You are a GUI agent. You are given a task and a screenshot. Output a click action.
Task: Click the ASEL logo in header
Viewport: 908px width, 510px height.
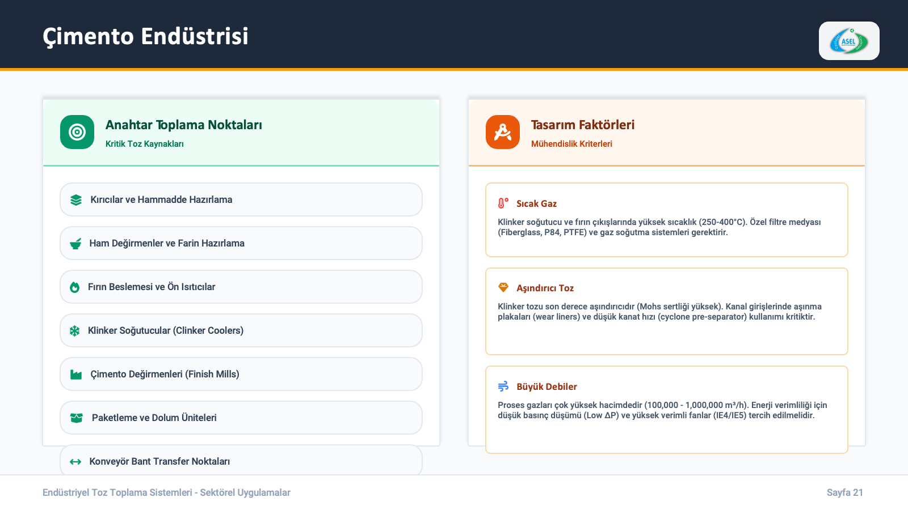pyautogui.click(x=848, y=41)
